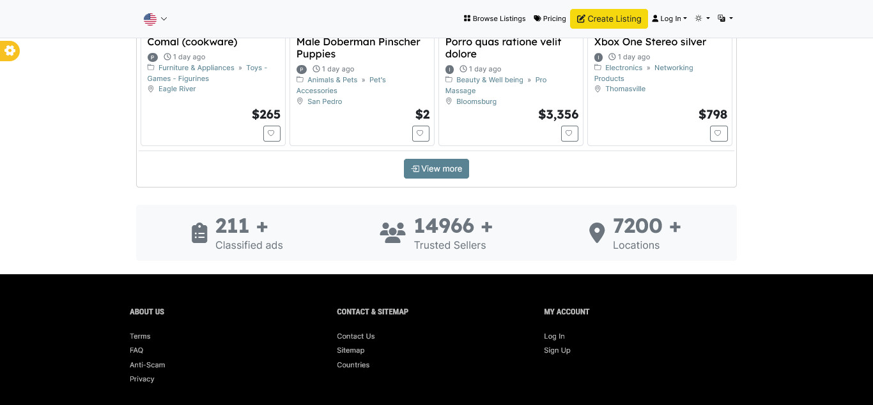873x405 pixels.
Task: Click the Furniture & Appliances category link
Action: coord(196,68)
